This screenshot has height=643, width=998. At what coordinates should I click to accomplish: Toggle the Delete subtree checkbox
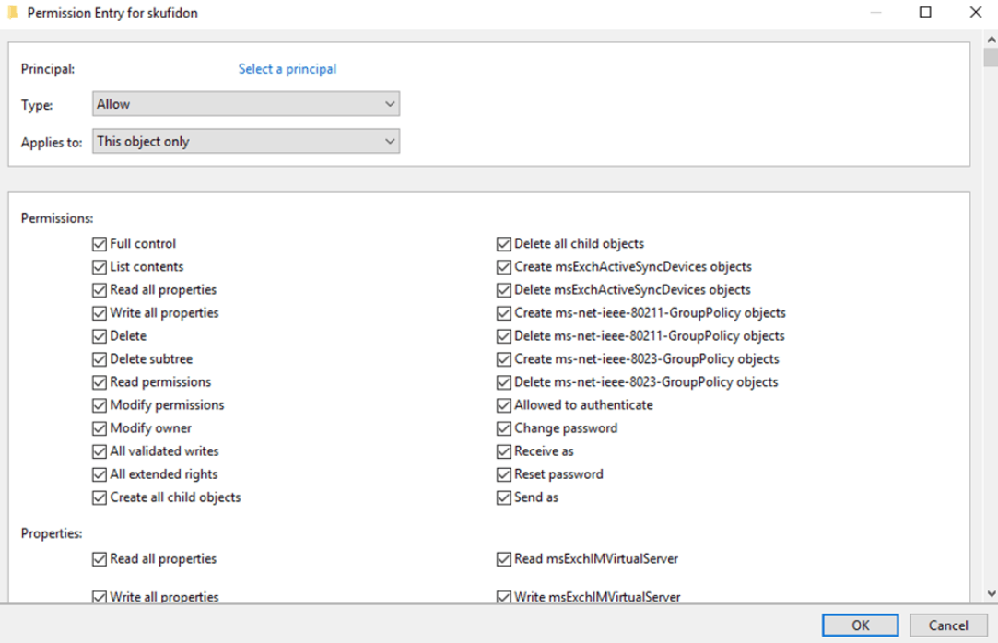[100, 358]
